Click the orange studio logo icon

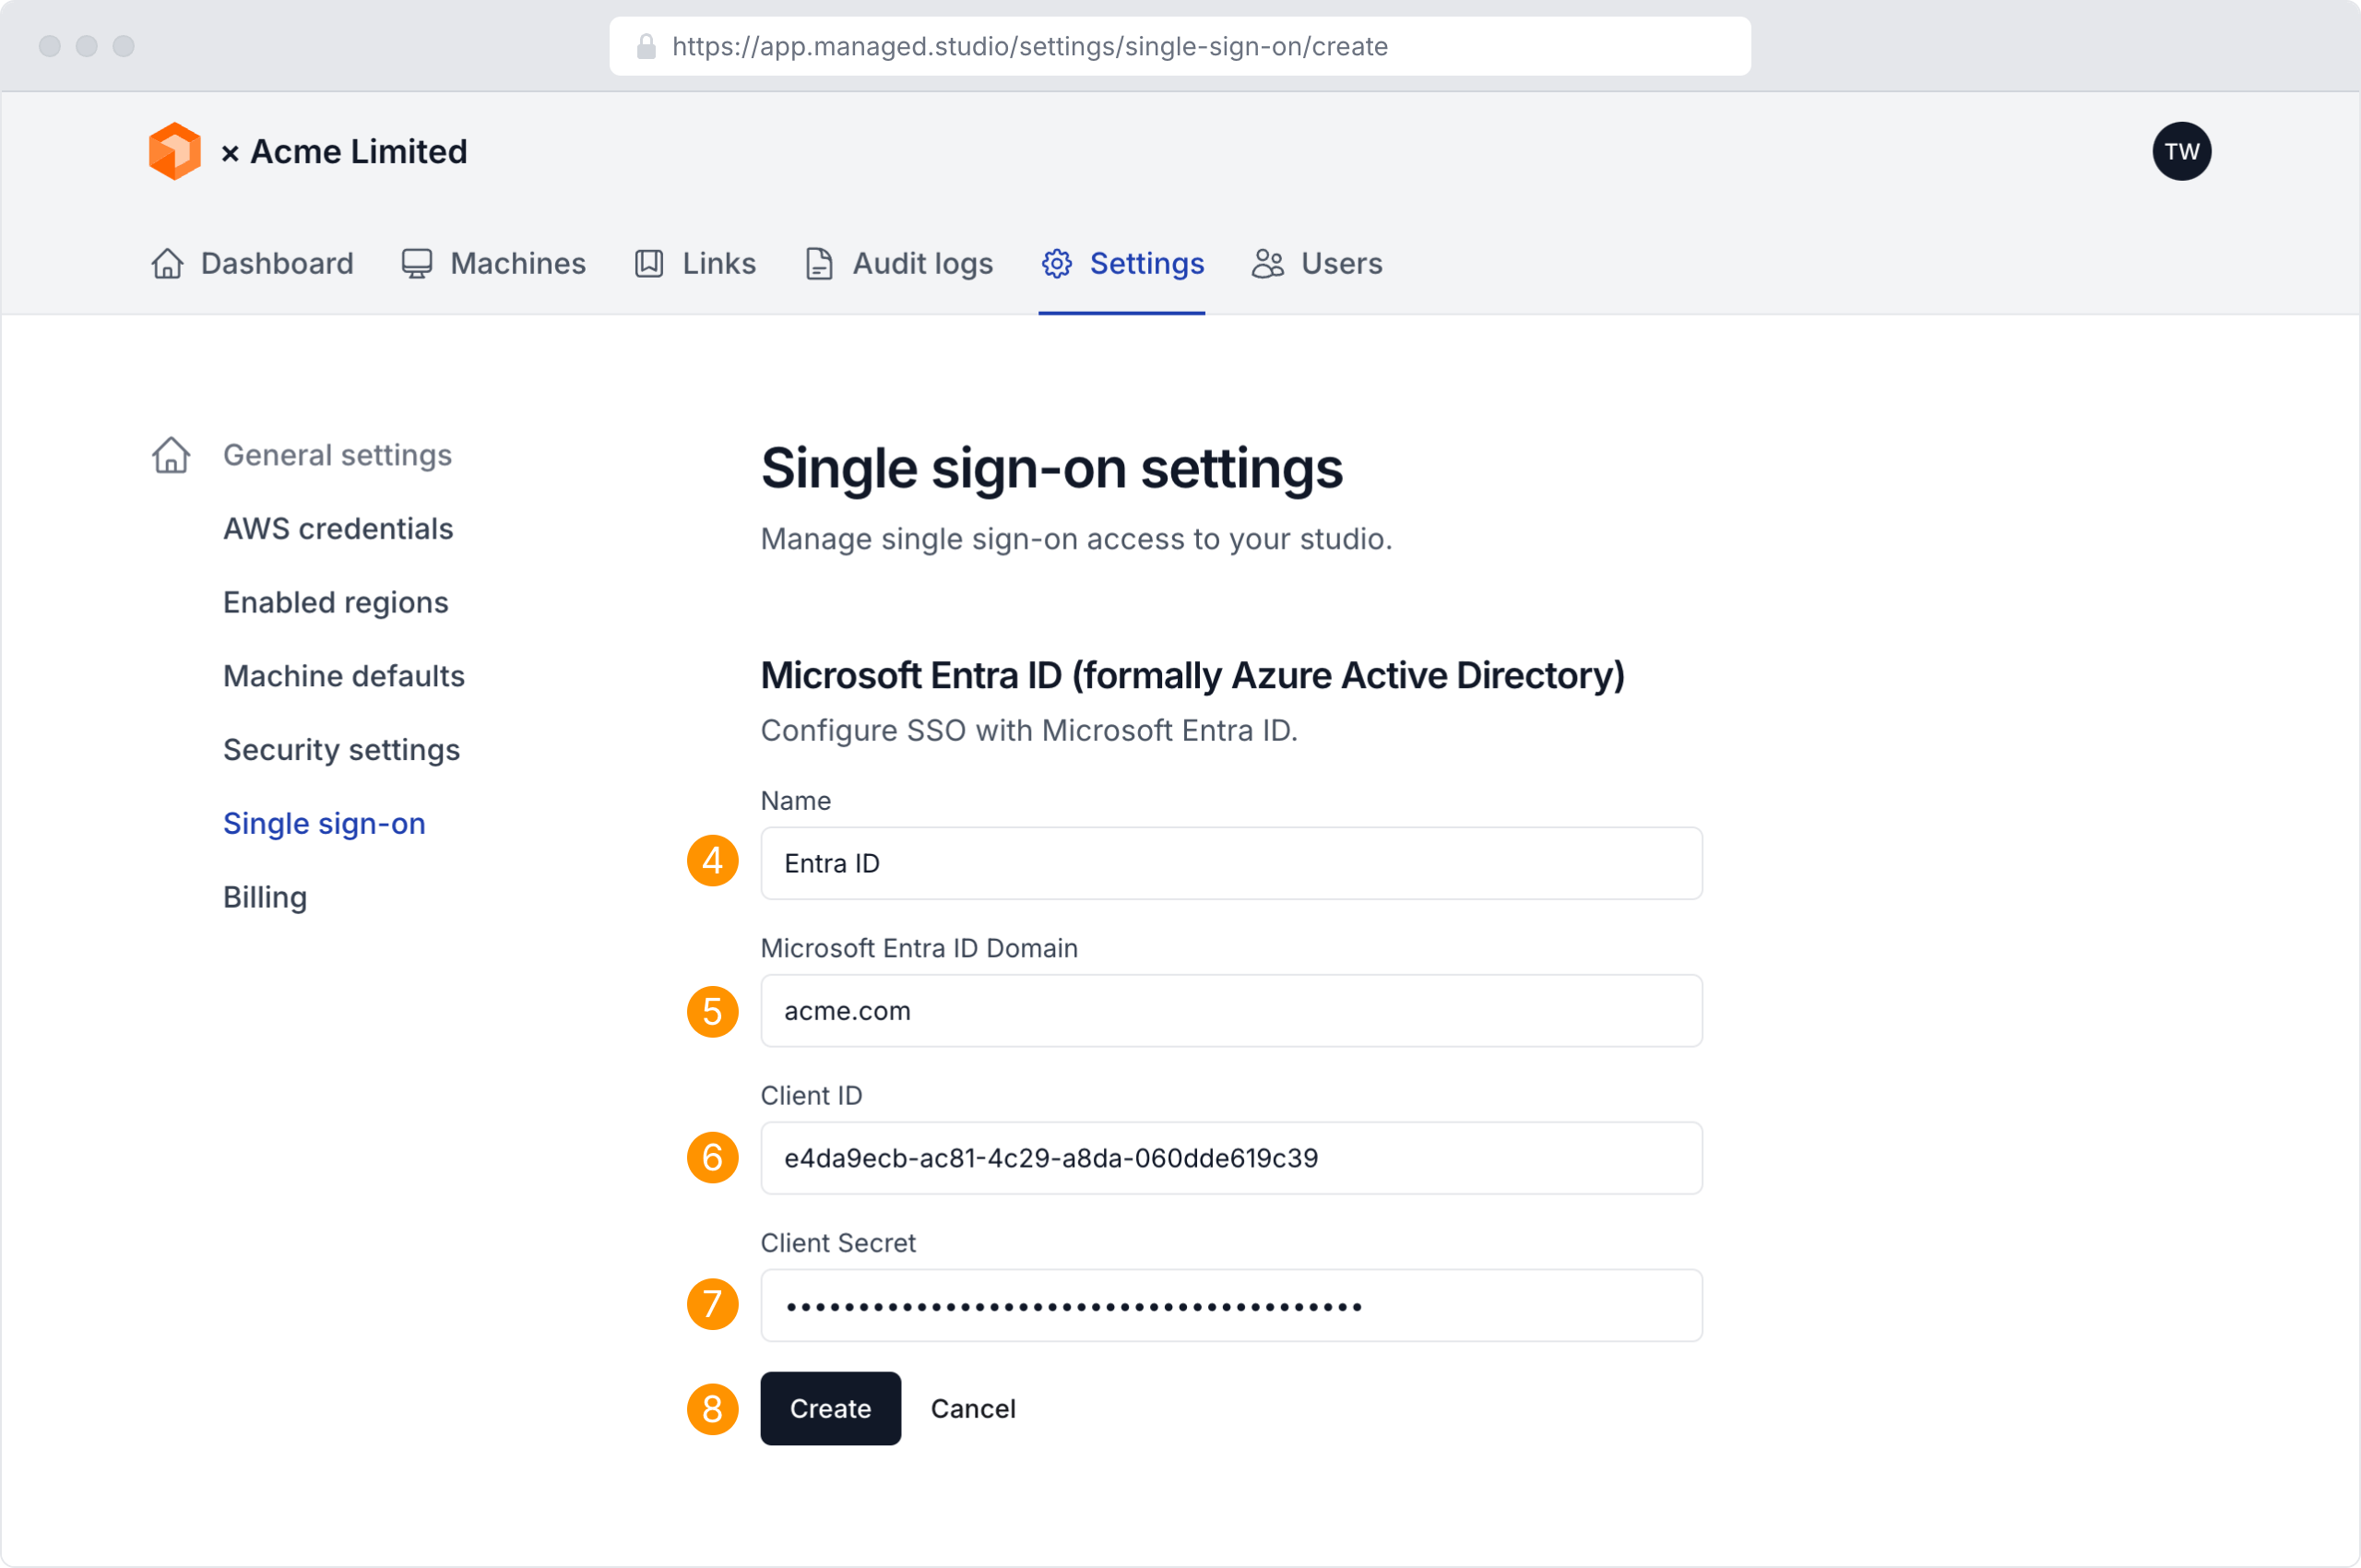(175, 152)
